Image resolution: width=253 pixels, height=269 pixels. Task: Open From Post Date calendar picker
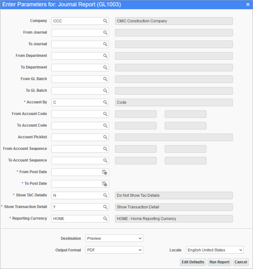105,172
